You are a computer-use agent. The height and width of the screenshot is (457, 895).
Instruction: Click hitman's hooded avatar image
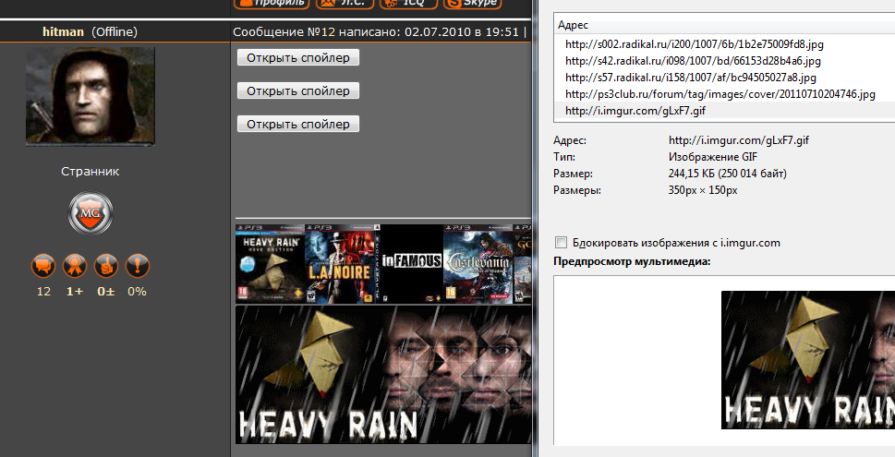tap(91, 96)
